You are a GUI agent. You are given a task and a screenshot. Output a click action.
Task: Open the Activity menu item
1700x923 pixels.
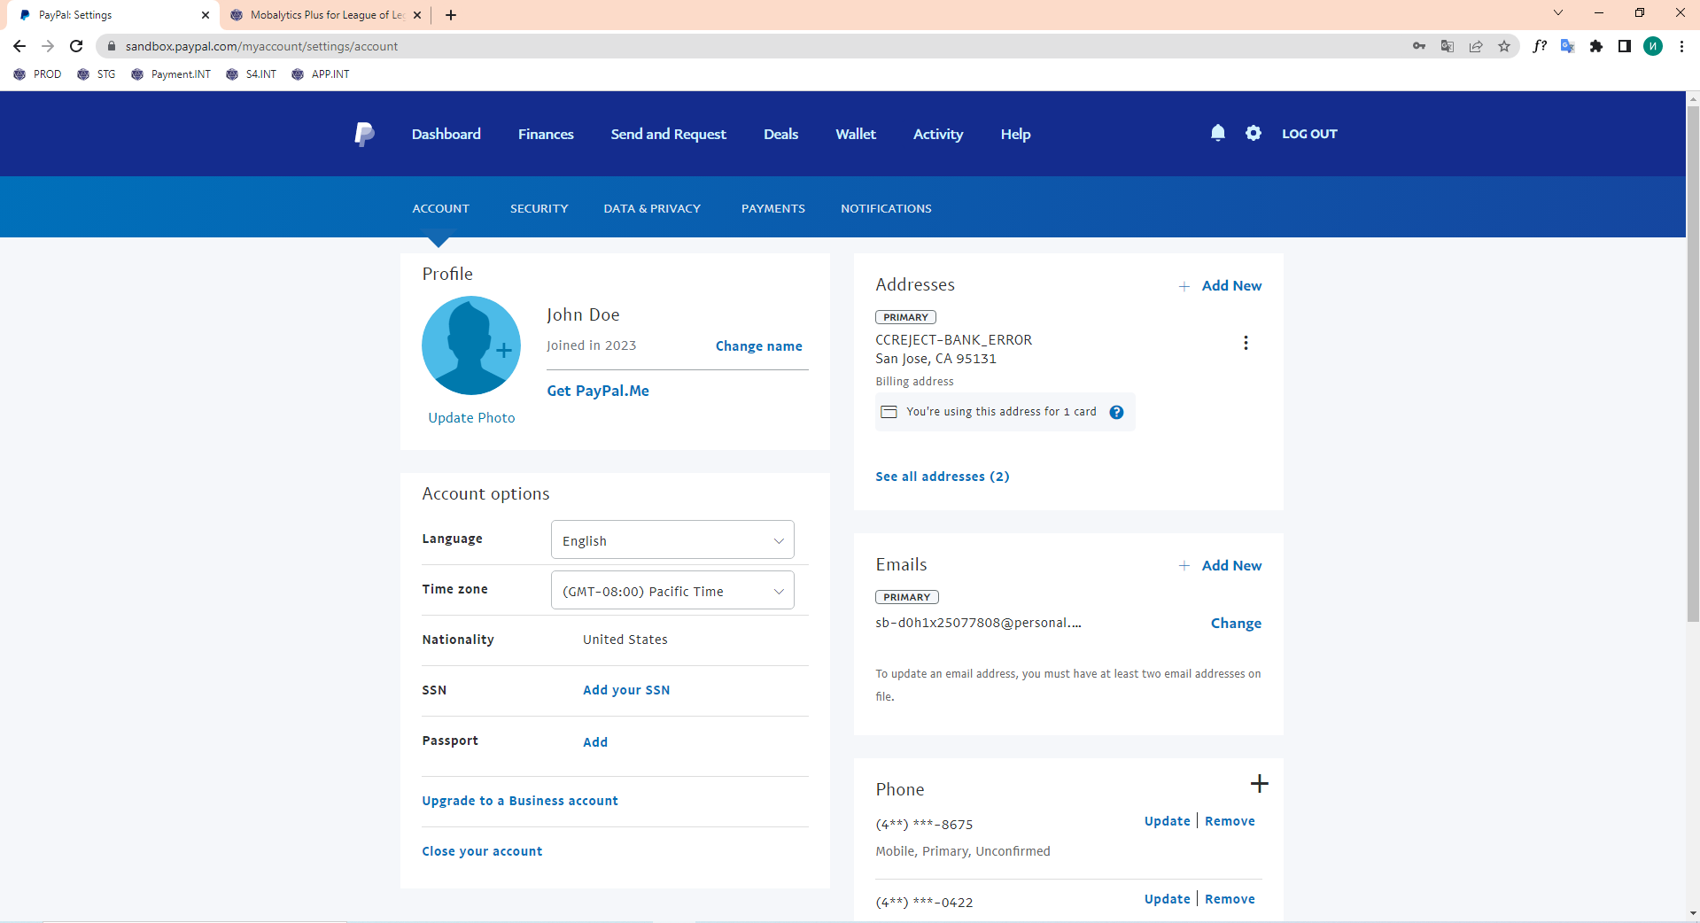point(938,134)
